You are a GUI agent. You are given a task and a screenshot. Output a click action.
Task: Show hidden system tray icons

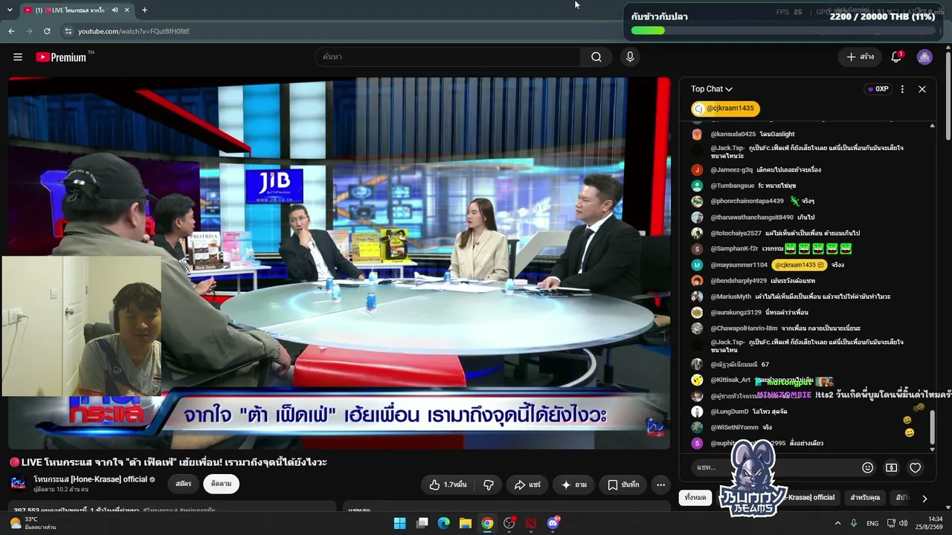coord(837,523)
